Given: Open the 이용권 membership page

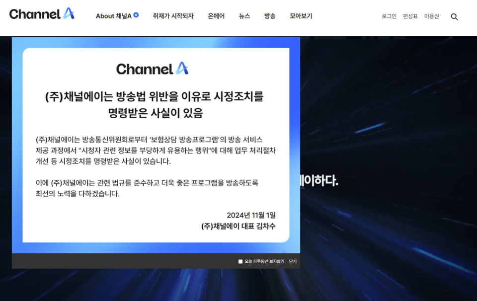Looking at the screenshot, I should pyautogui.click(x=432, y=16).
